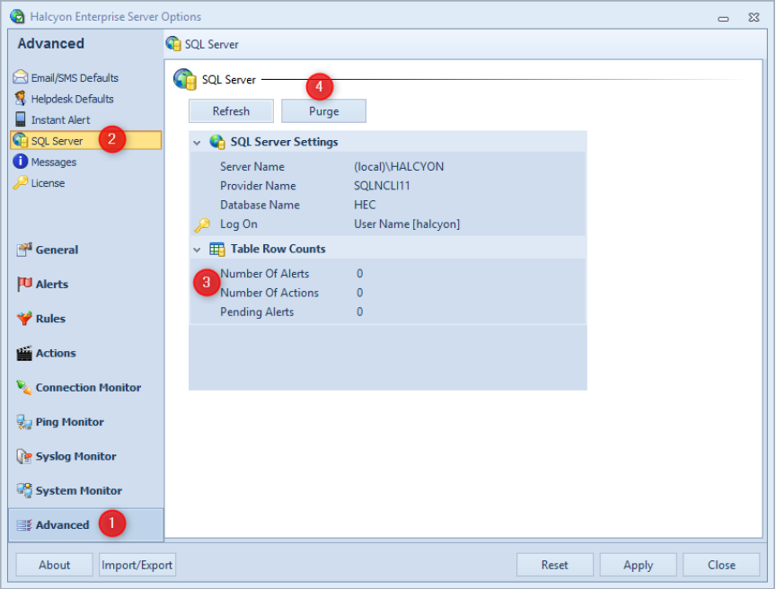776x589 pixels.
Task: Click the Apply button
Action: 638,565
